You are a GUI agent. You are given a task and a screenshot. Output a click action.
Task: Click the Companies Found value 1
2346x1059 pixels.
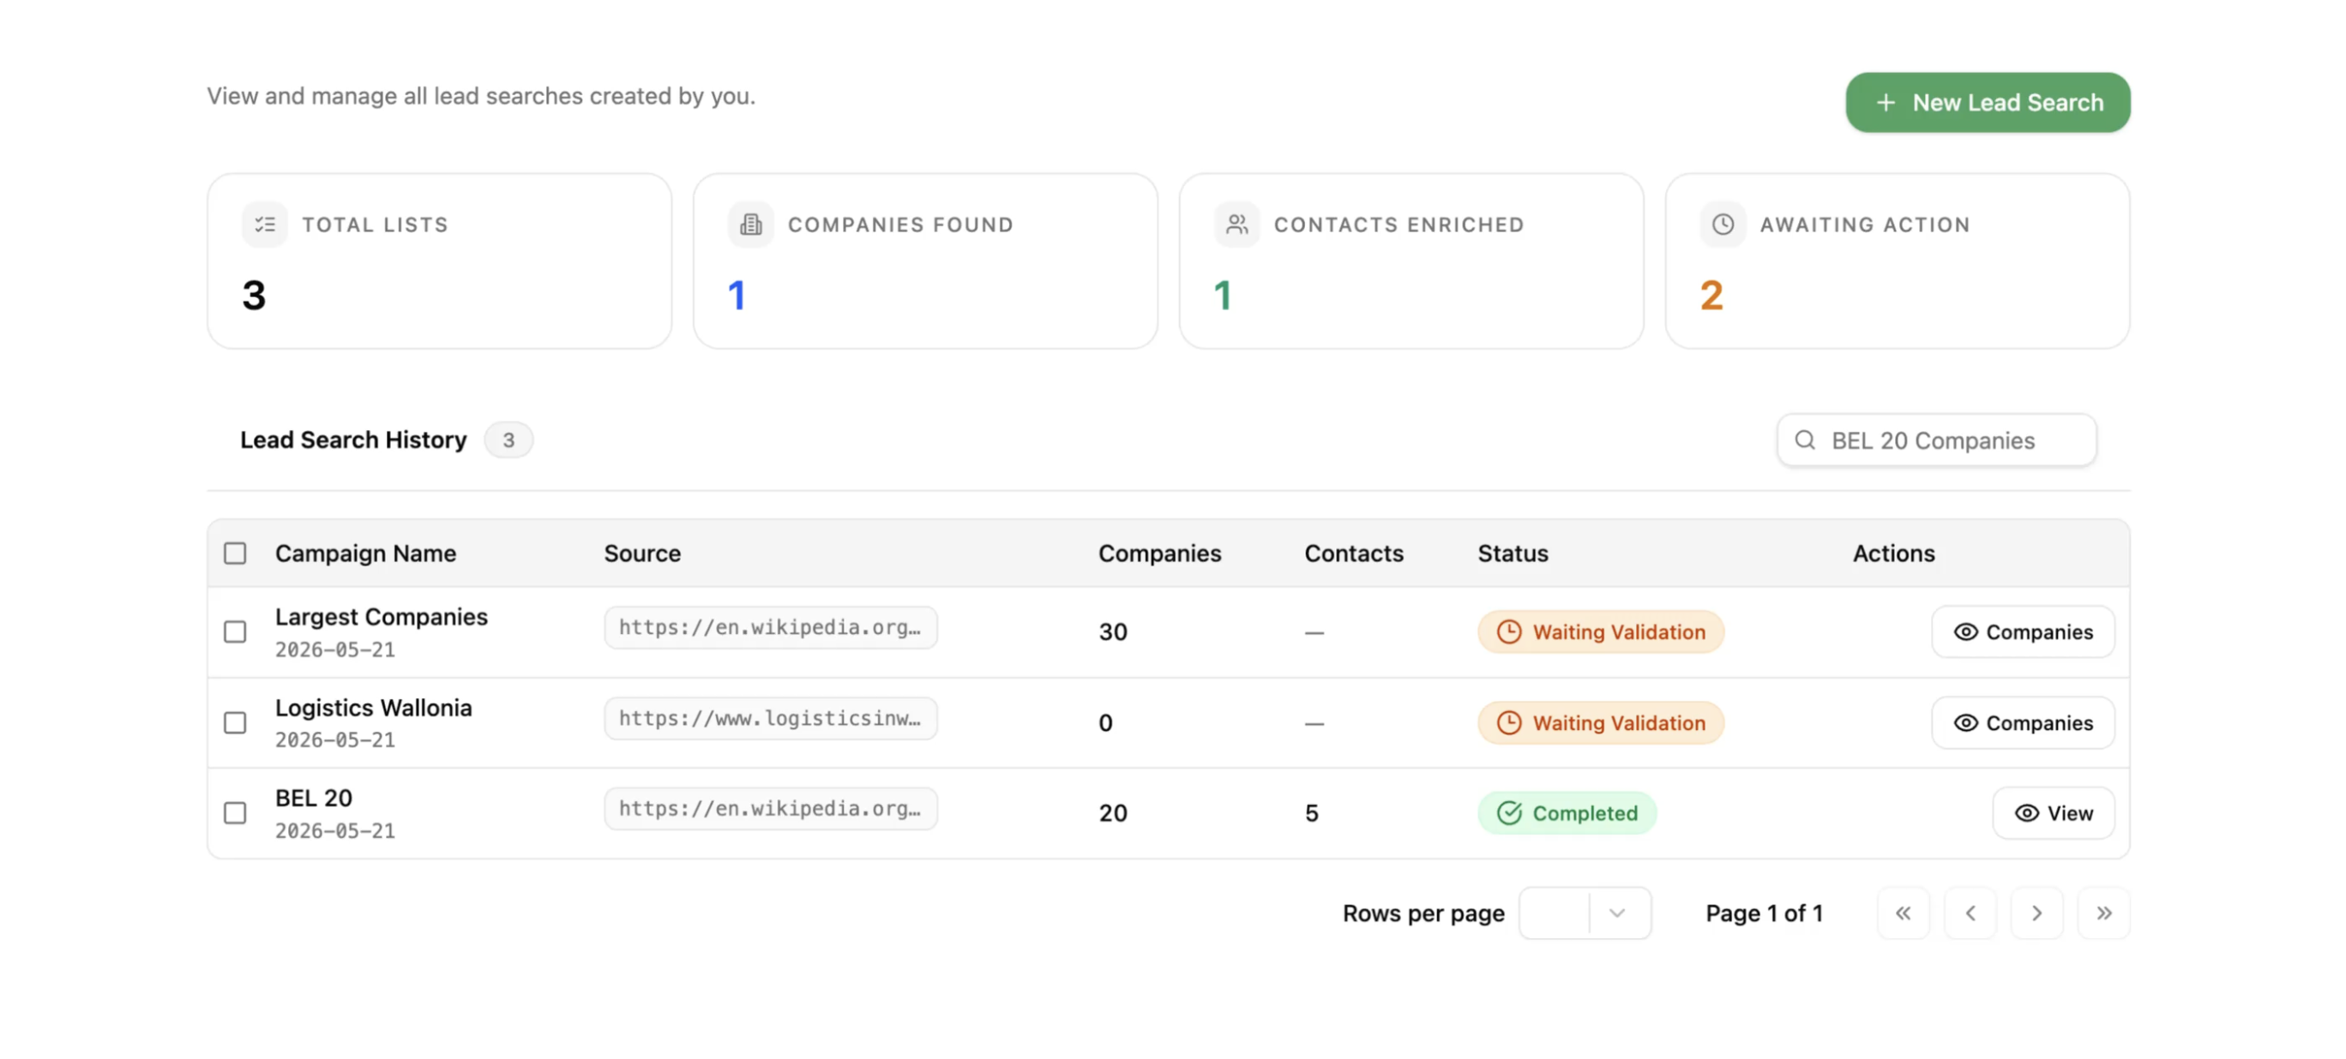[737, 296]
